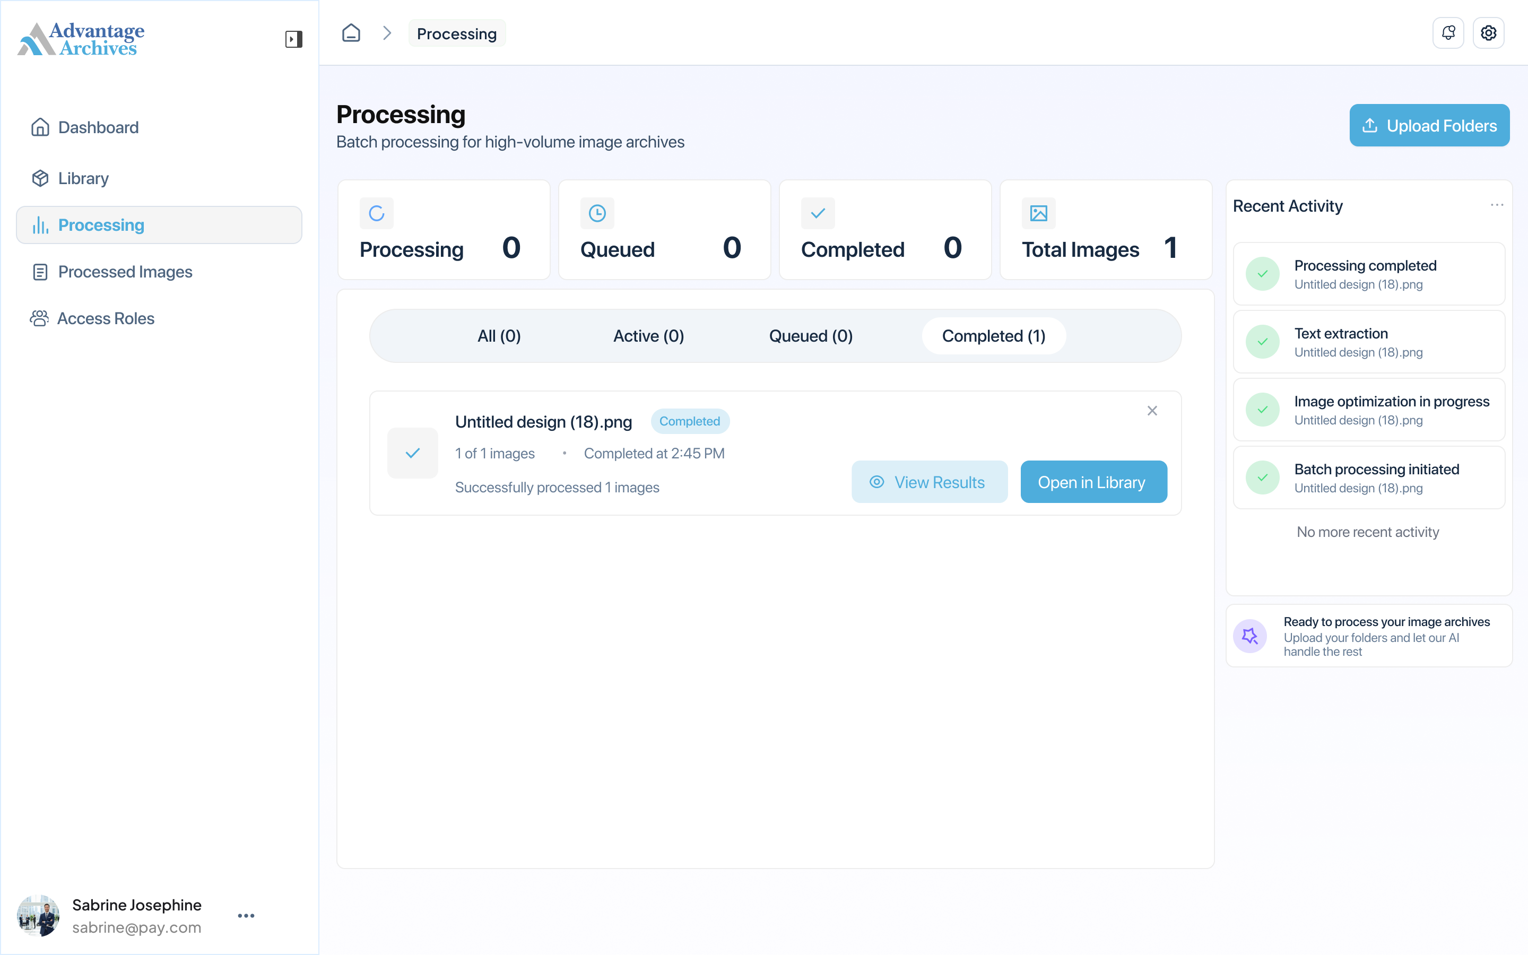Screen dimensions: 1528x955
Task: Click the Access Roles people icon
Action: click(39, 318)
